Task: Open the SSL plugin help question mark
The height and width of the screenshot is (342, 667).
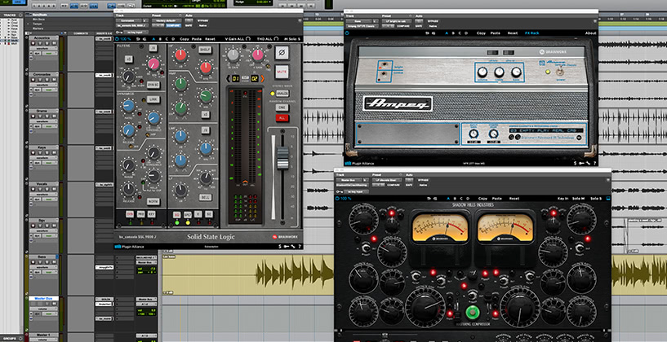Action: pos(300,247)
